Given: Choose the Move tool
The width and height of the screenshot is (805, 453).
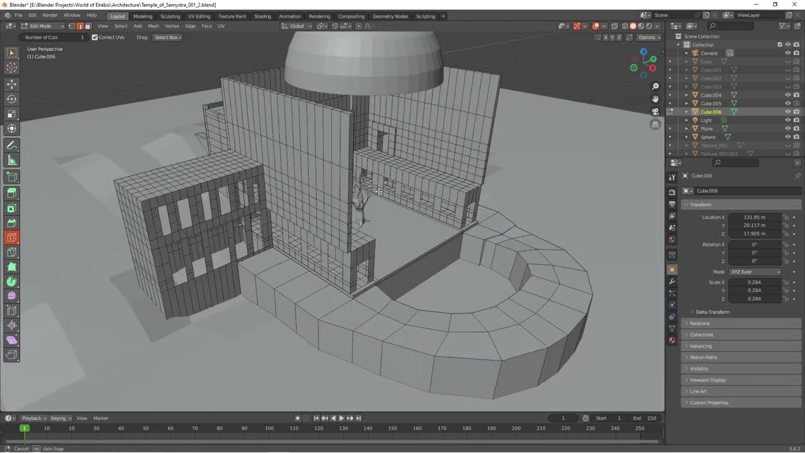Looking at the screenshot, I should (12, 84).
